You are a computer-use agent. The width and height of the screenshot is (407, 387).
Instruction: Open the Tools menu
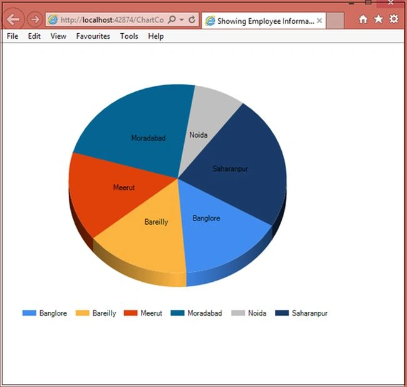point(129,36)
